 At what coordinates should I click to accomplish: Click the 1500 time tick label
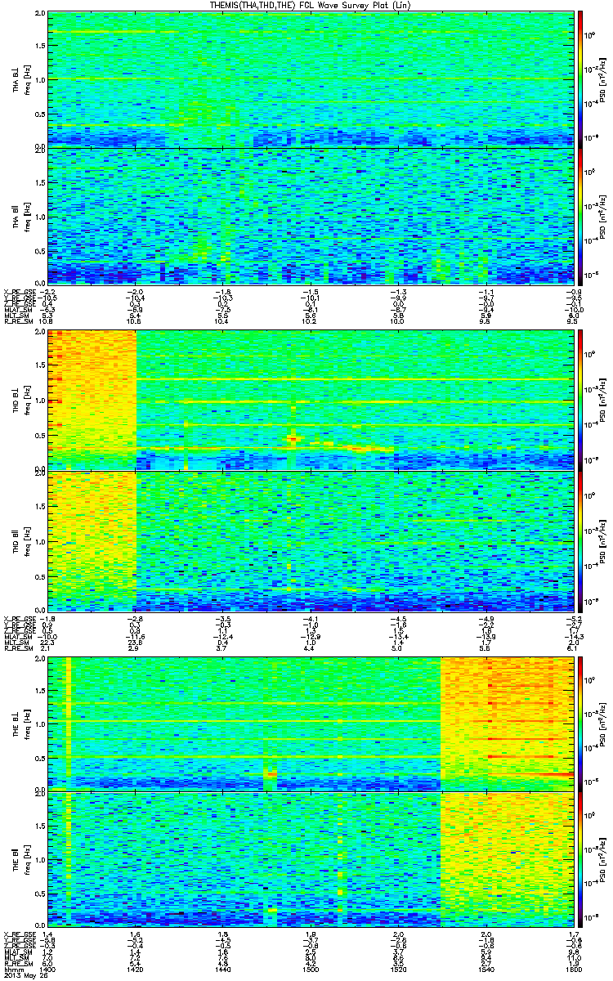click(310, 970)
